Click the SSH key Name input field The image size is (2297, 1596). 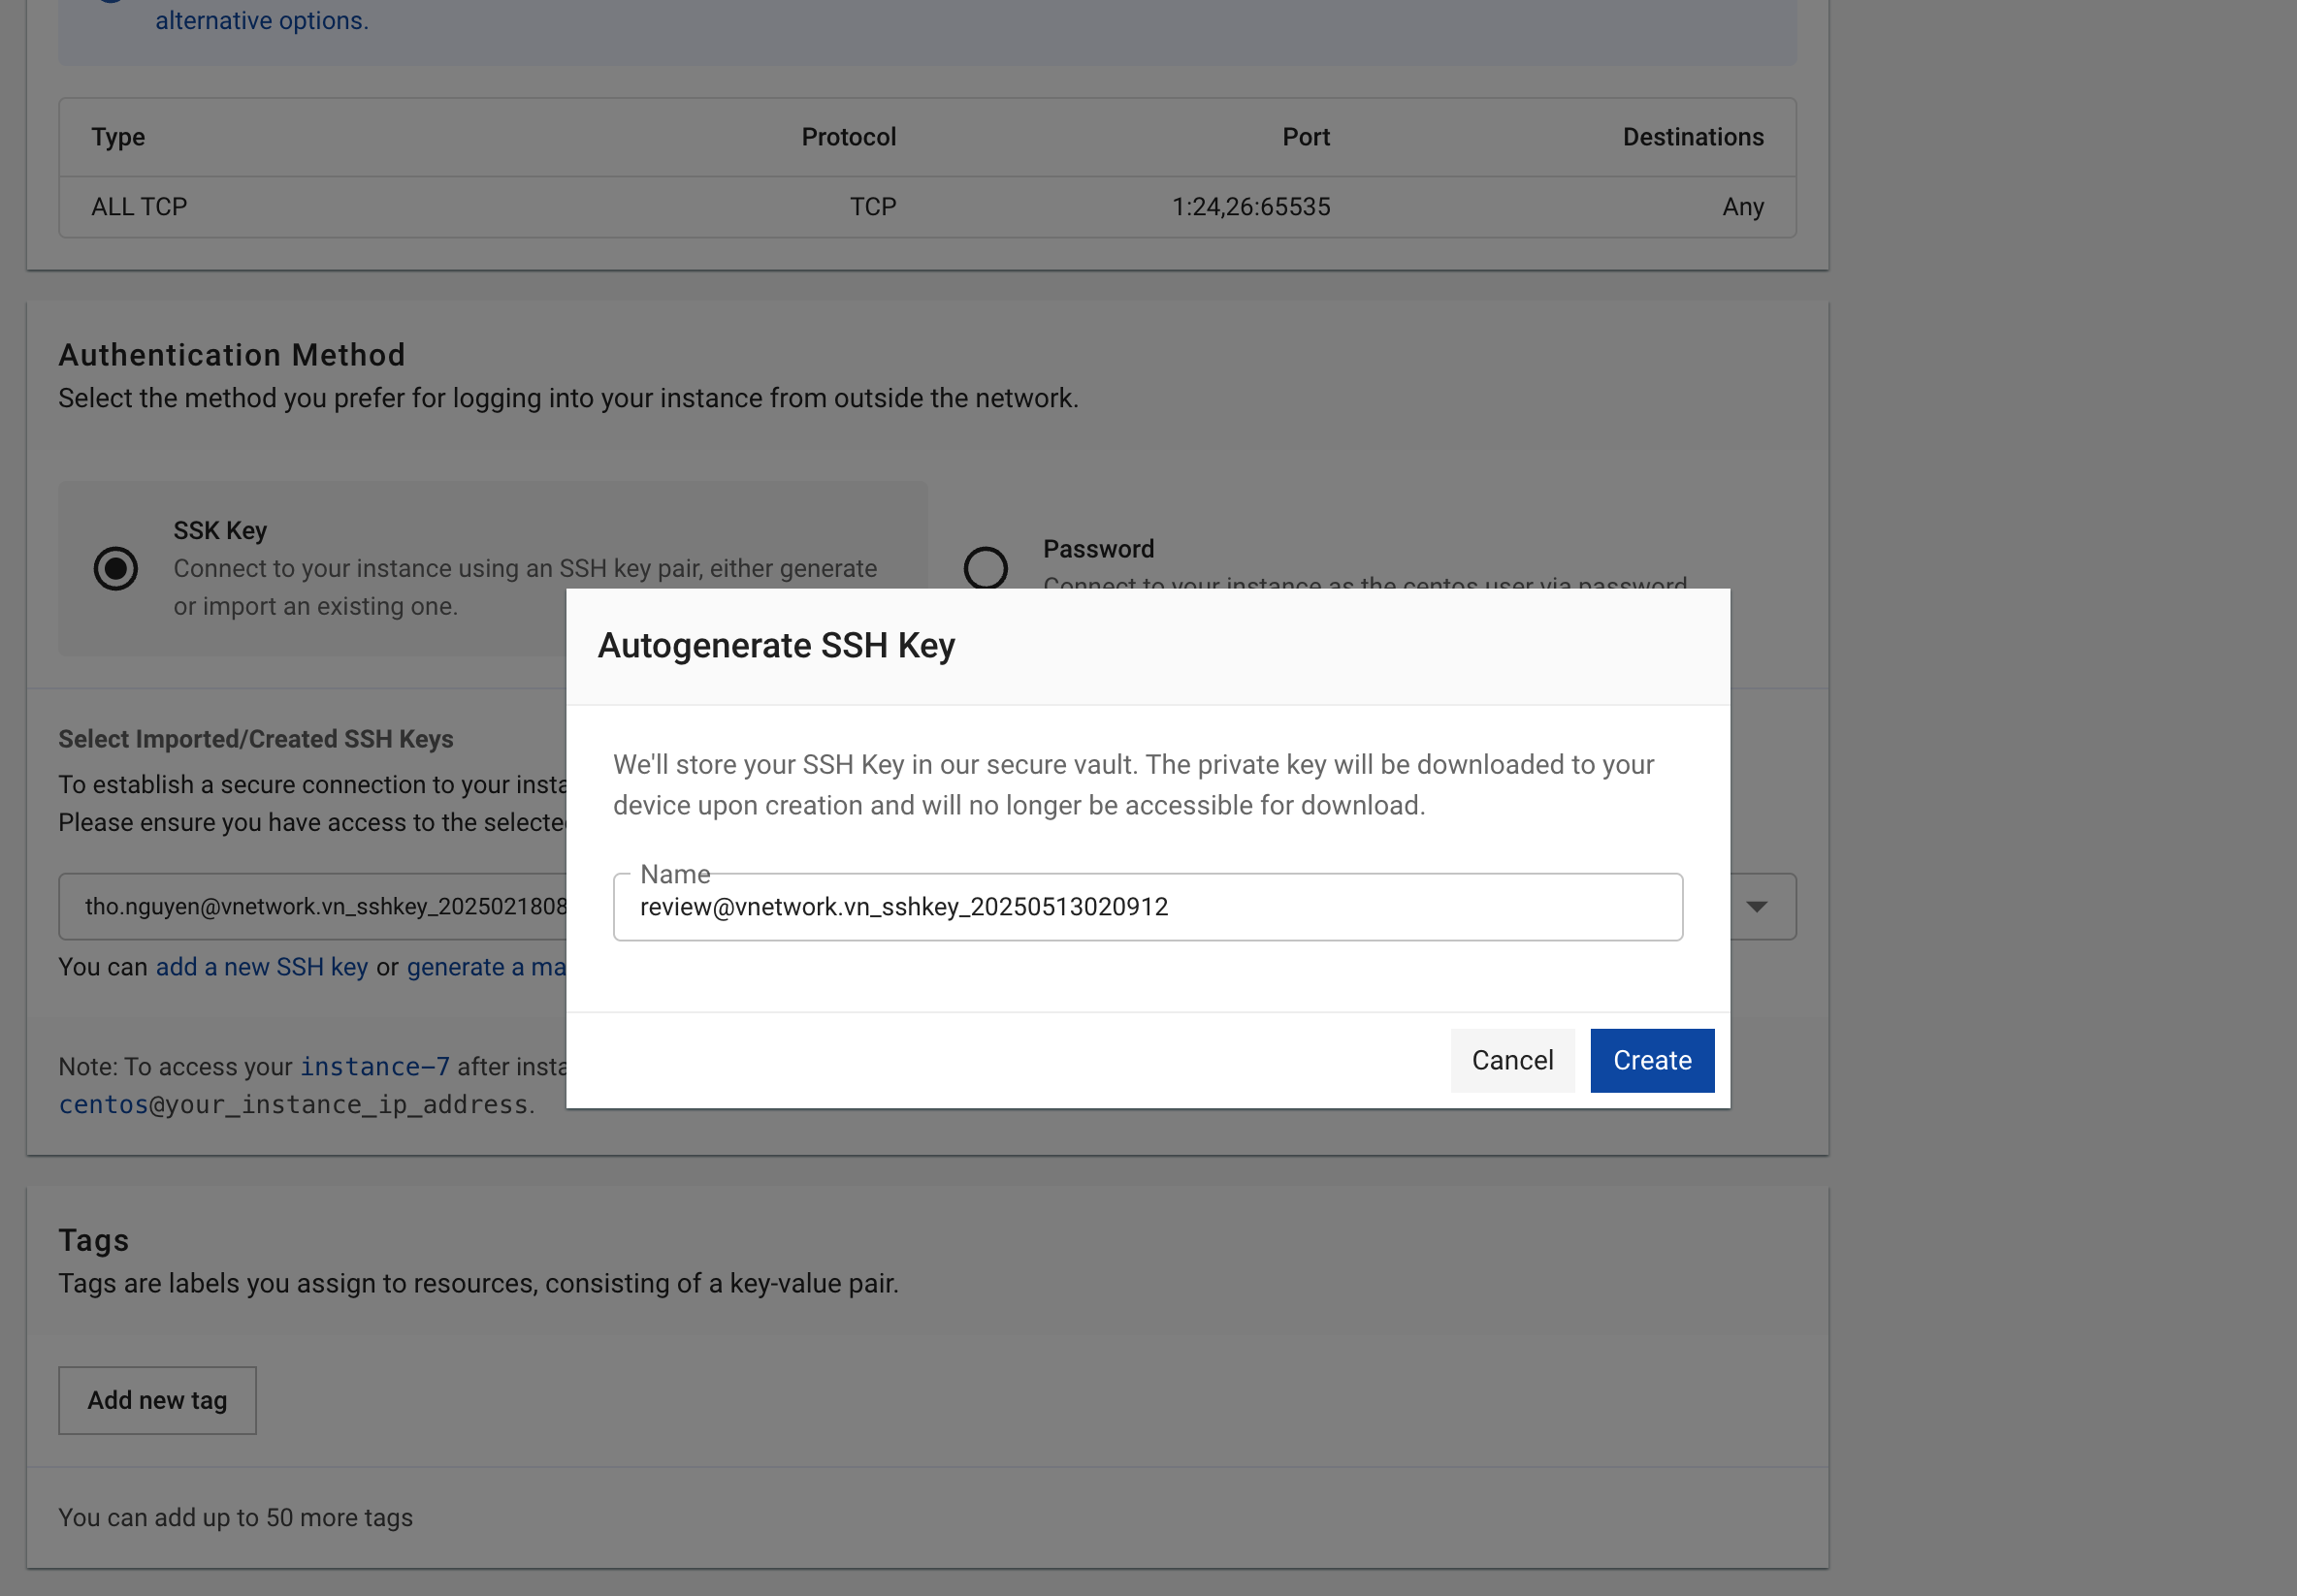click(x=1147, y=907)
